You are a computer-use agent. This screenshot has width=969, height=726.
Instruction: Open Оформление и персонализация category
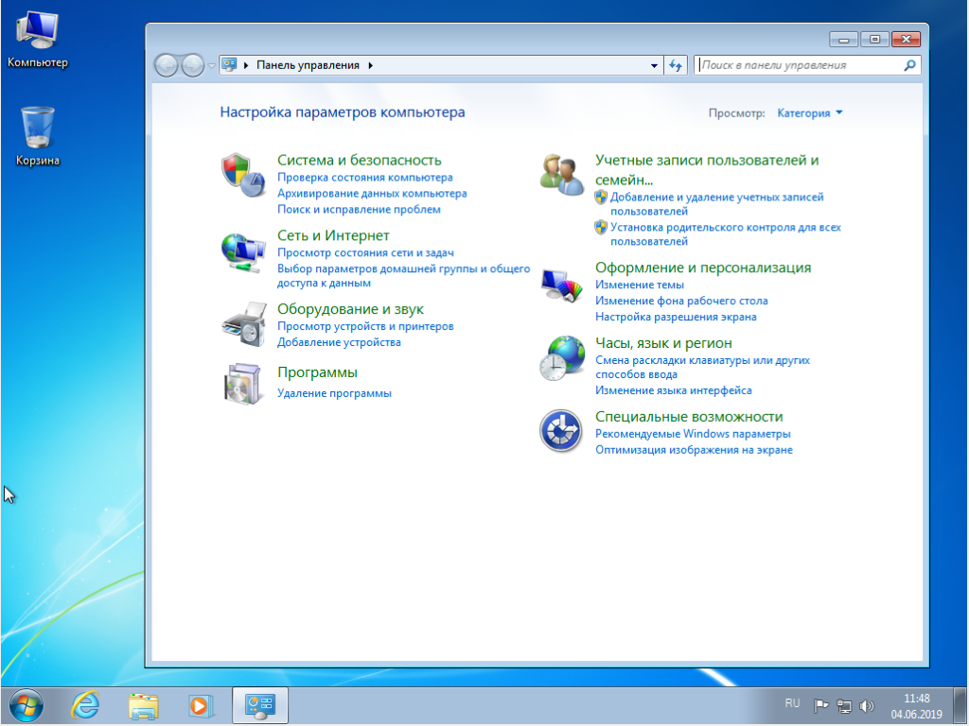pos(703,268)
